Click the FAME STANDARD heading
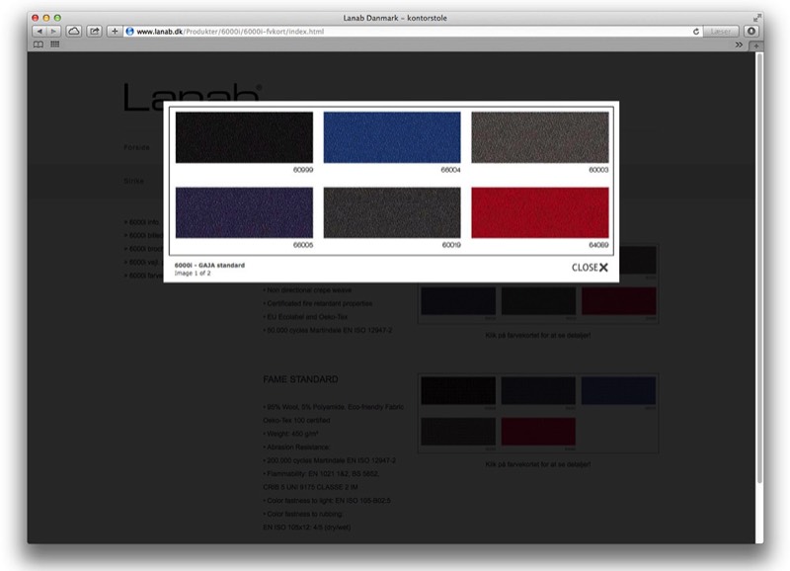Screen dimensions: 790x571 click(300, 379)
